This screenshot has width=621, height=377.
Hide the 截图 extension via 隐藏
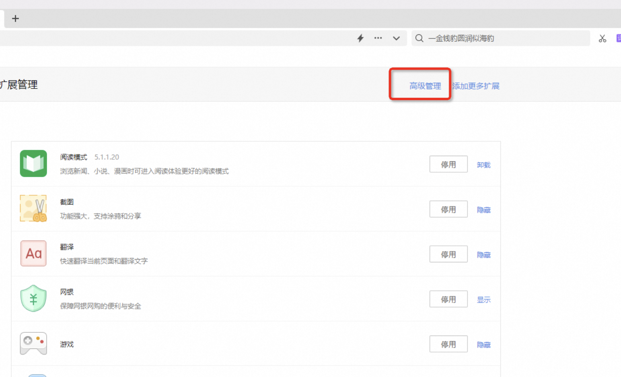pyautogui.click(x=483, y=210)
